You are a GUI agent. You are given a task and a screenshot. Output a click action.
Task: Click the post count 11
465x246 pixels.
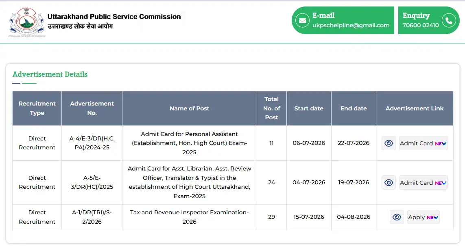click(271, 143)
